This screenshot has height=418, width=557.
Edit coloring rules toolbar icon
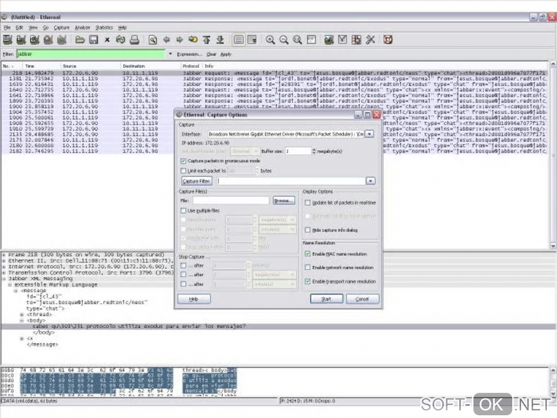pos(356,40)
